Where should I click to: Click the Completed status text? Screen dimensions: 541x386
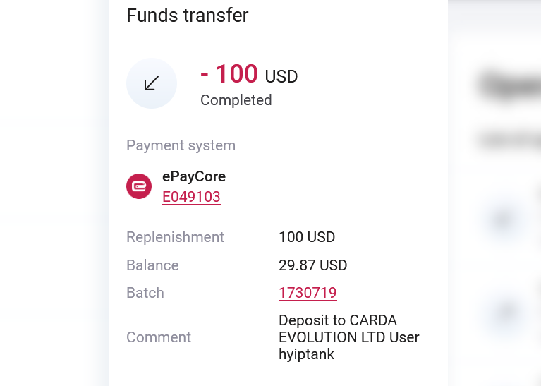236,100
